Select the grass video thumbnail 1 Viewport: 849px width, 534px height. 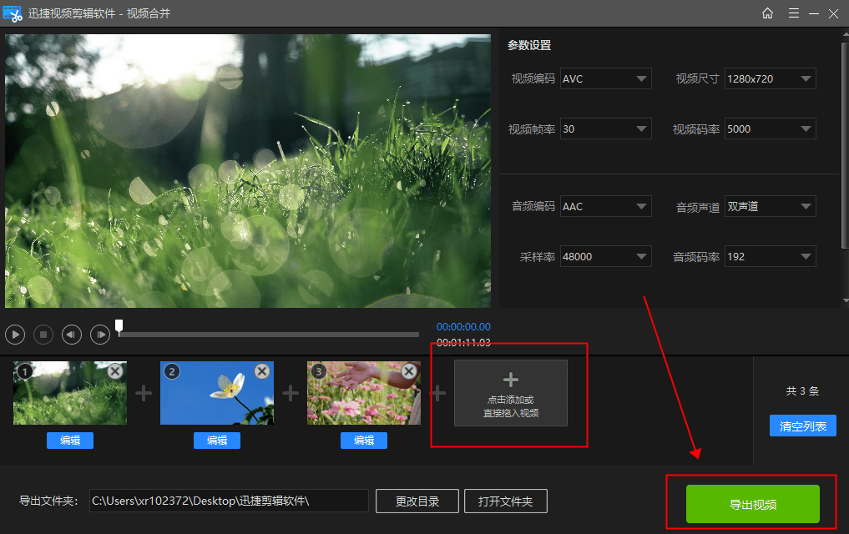70,393
